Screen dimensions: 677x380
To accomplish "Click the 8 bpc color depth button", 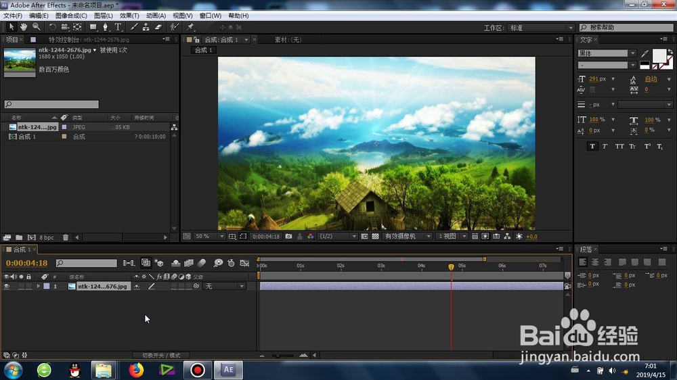I will (47, 237).
